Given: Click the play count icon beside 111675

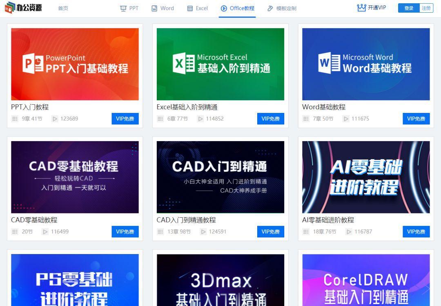Looking at the screenshot, I should point(346,119).
